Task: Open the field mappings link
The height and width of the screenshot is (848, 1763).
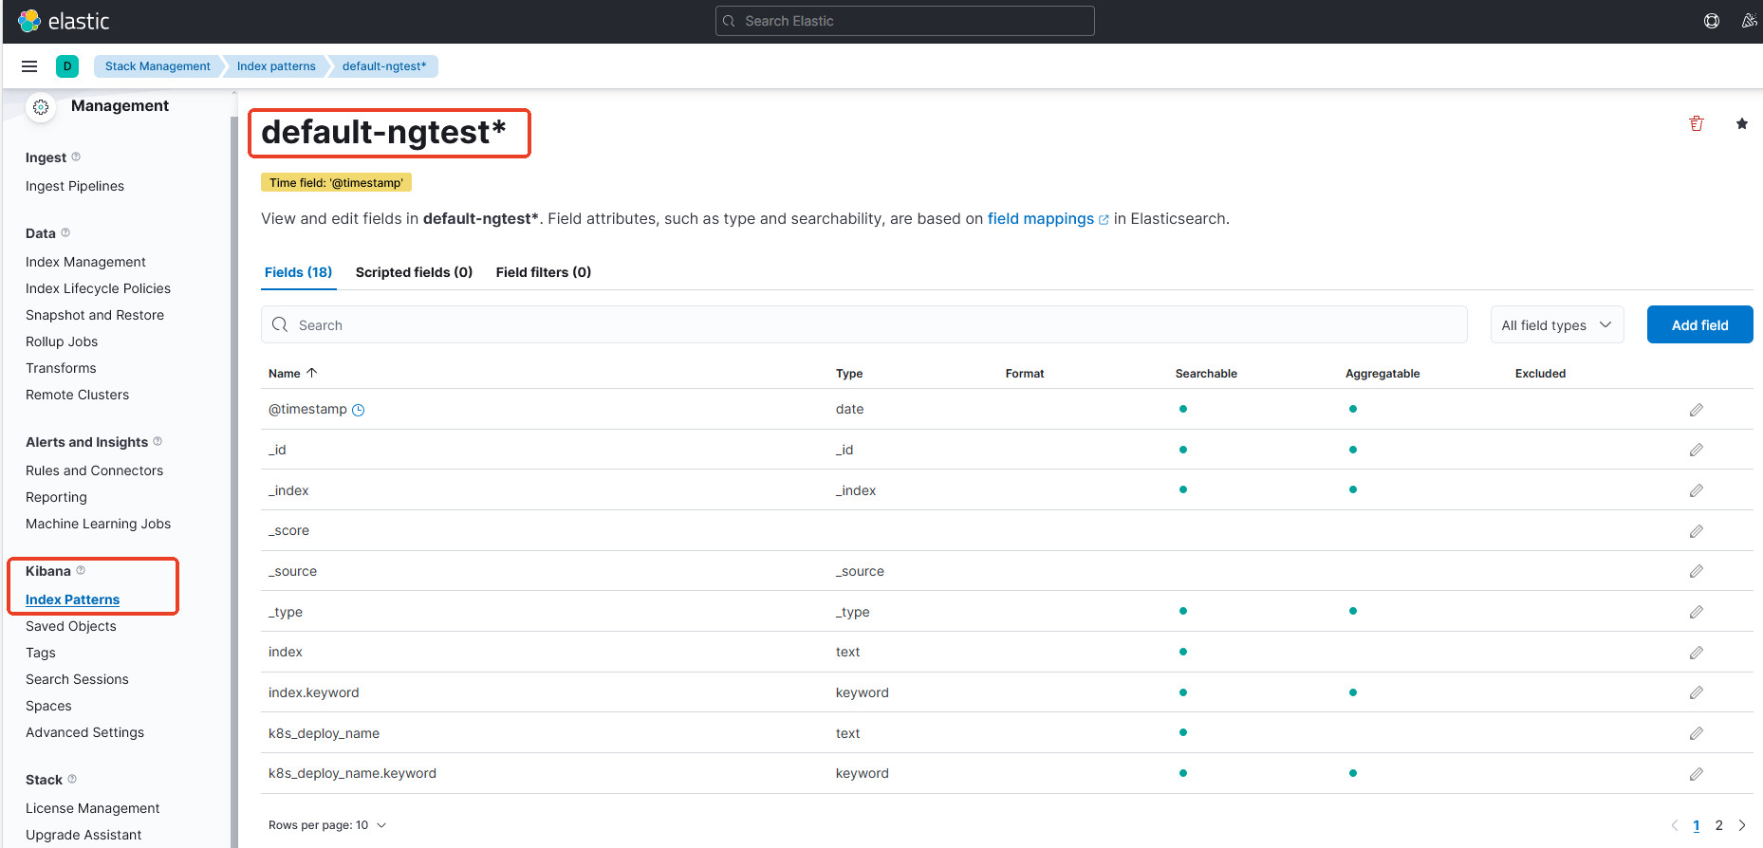Action: coord(1041,219)
